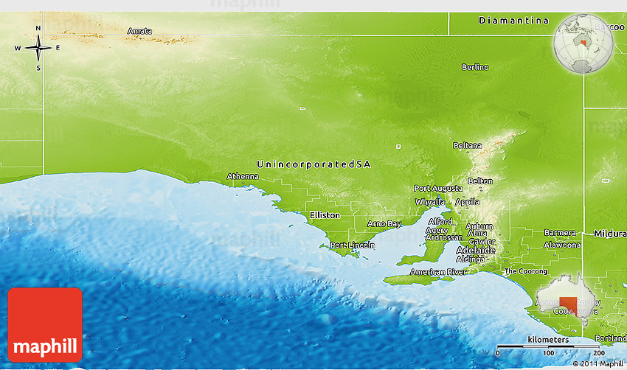This screenshot has width=627, height=370.
Task: Click the Diamantina region label
Action: tap(514, 21)
